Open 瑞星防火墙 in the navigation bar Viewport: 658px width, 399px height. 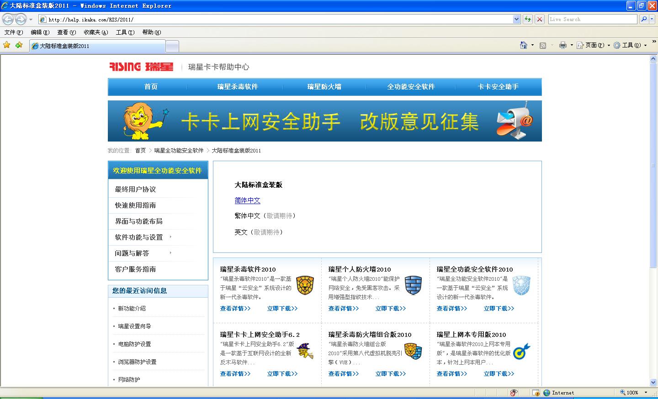pyautogui.click(x=324, y=87)
